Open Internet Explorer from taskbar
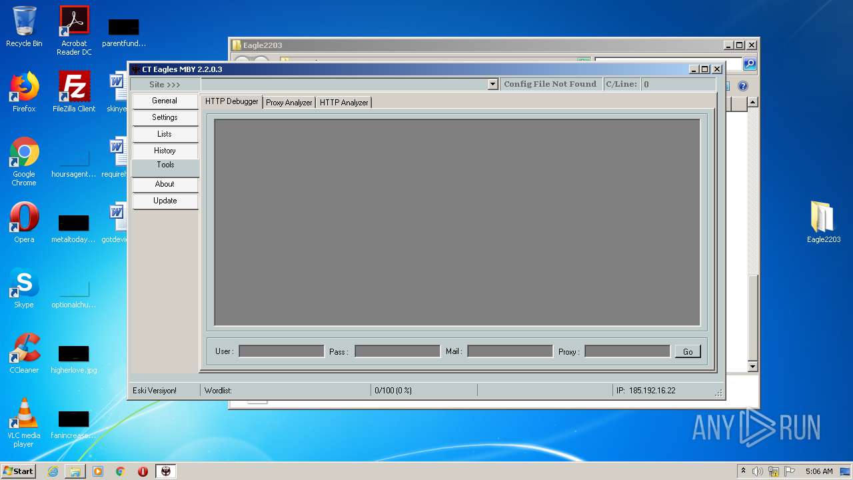Screen dimensions: 853x480 [x=53, y=471]
